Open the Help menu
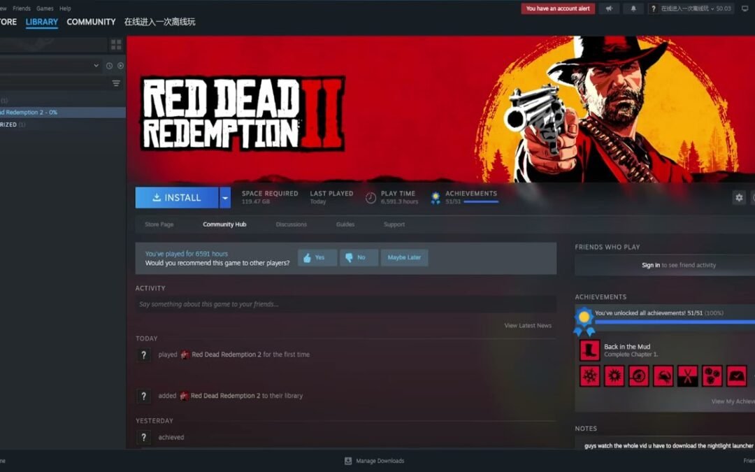This screenshot has height=472, width=755. [x=65, y=8]
